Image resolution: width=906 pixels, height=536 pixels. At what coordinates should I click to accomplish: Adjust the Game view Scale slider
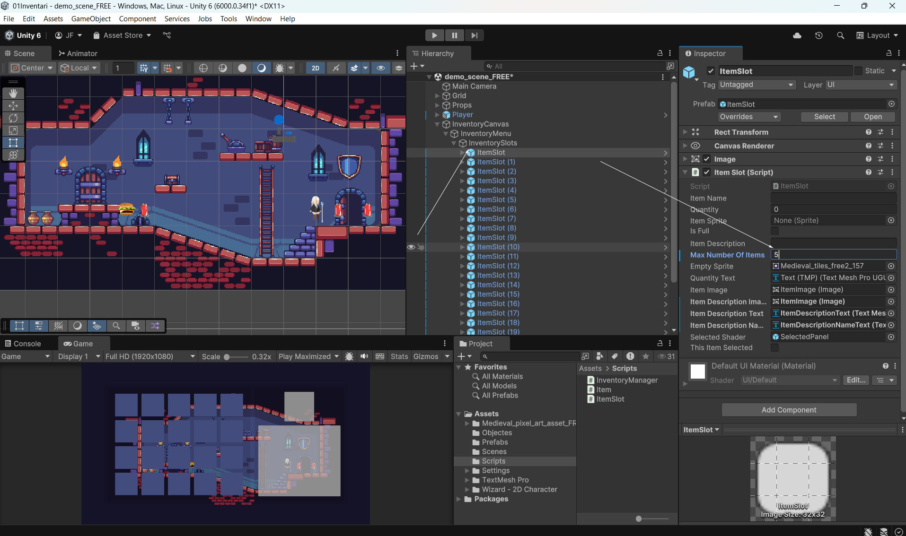tap(228, 357)
